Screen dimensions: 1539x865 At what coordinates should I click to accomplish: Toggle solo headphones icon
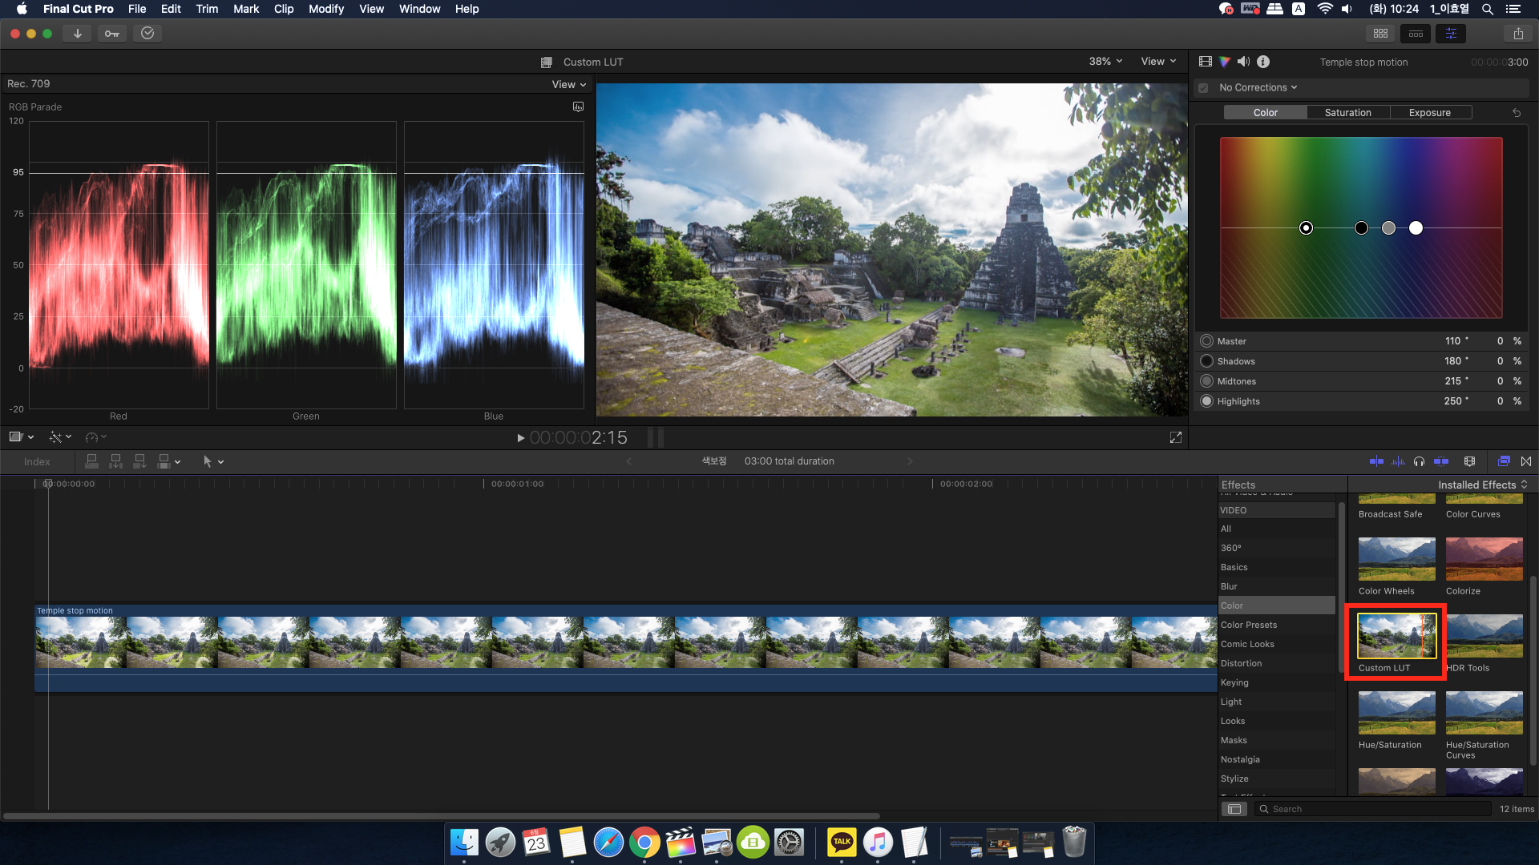(1420, 461)
